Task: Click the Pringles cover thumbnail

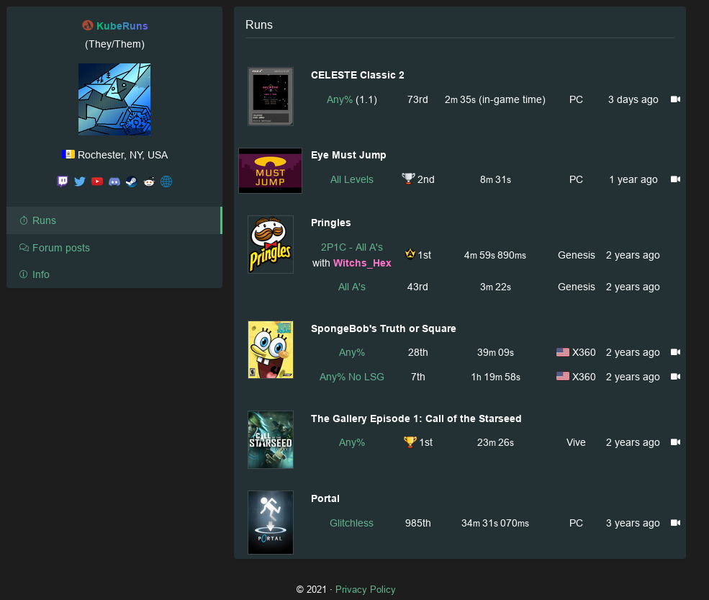Action: pos(271,244)
